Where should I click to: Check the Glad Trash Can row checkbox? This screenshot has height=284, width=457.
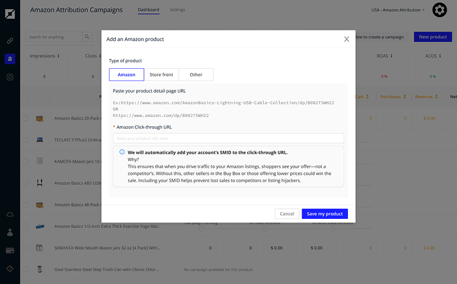click(26, 269)
